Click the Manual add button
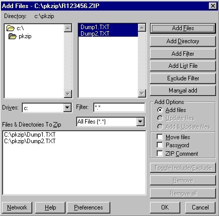 [183, 90]
